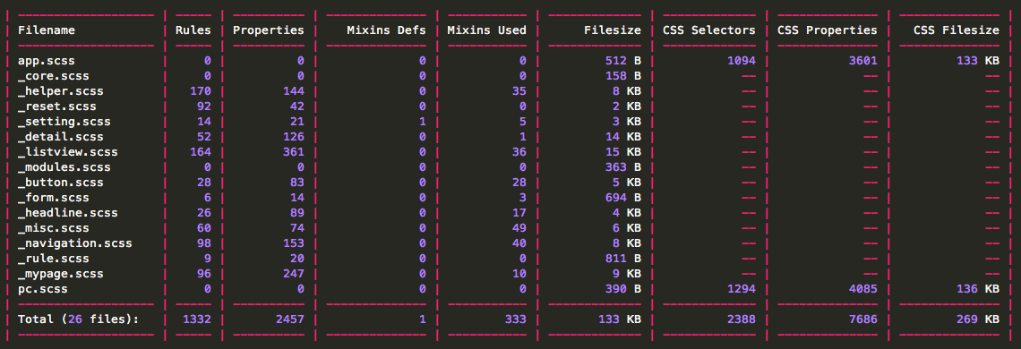Click the total Rules value 1332
This screenshot has width=1021, height=349.
pyautogui.click(x=197, y=319)
